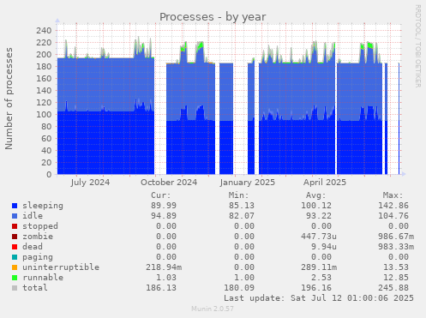Click the uninterruptible legend color swatch
The width and height of the screenshot is (426, 318).
click(x=15, y=267)
